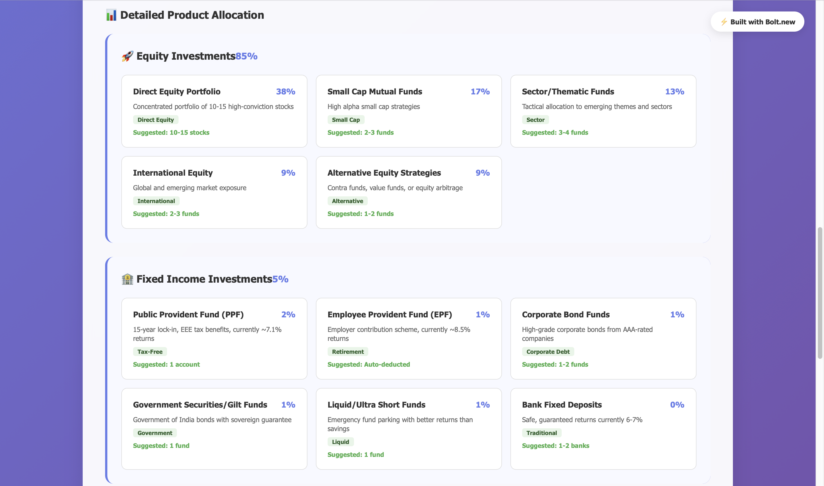This screenshot has width=824, height=486.
Task: Click the Alternative tag badge
Action: (x=347, y=201)
